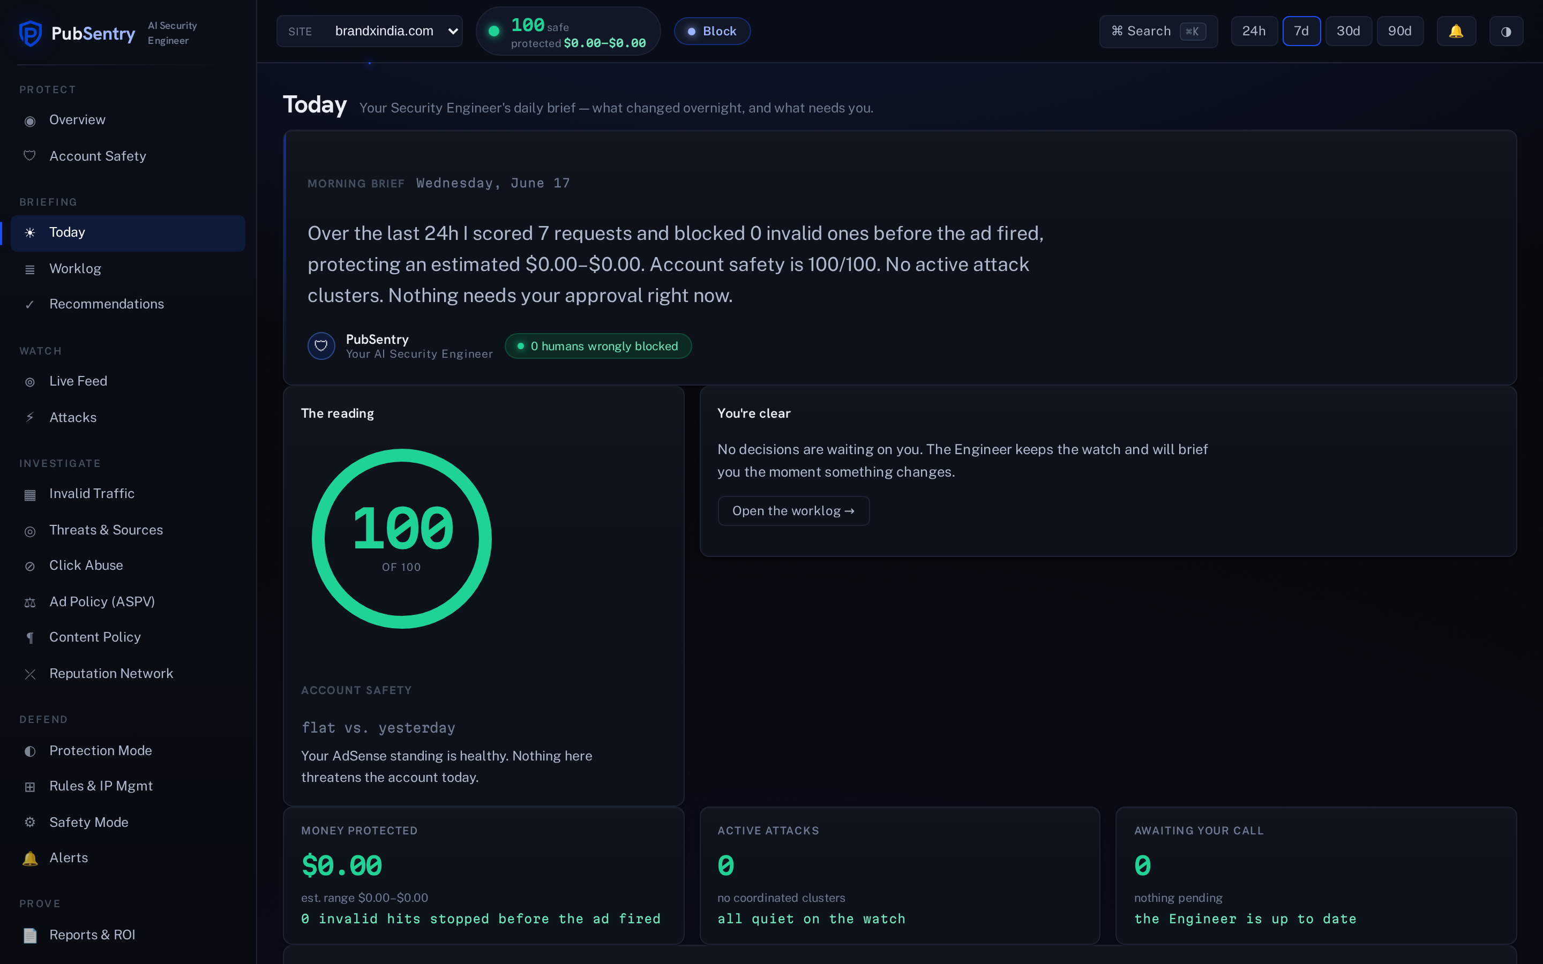The image size is (1543, 964).
Task: Select the 24h time range
Action: [x=1254, y=31]
